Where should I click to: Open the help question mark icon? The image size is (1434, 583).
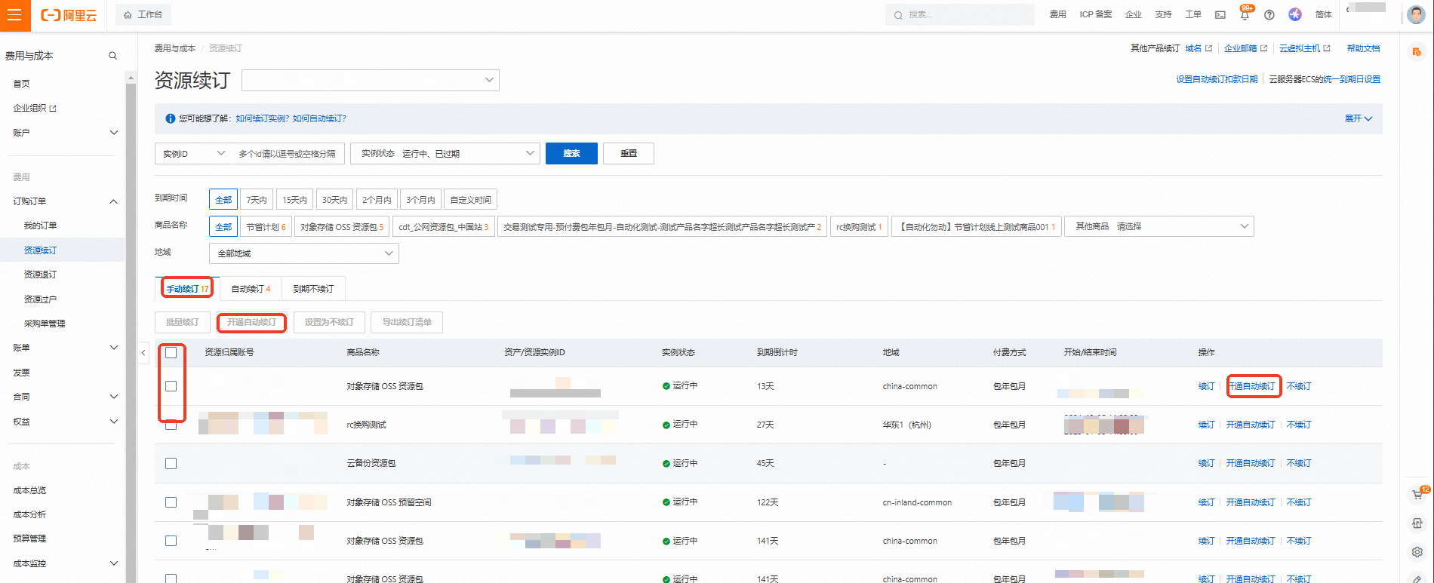1269,14
